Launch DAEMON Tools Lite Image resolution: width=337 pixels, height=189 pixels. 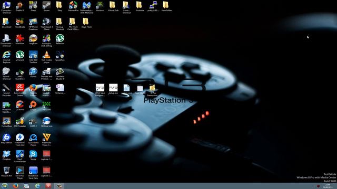tap(20, 140)
